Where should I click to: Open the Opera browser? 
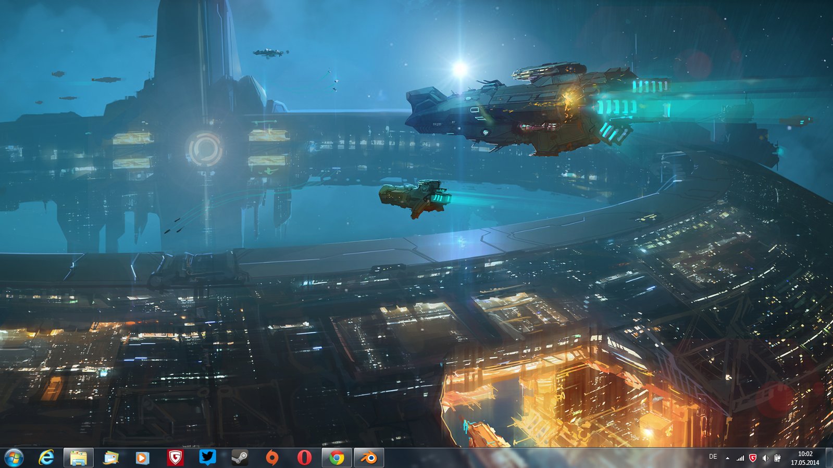(x=304, y=458)
